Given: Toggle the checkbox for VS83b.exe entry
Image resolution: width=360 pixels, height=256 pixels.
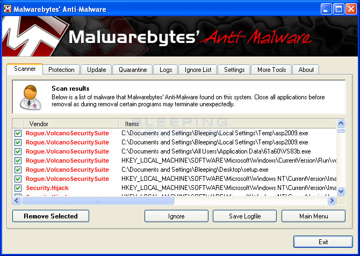Looking at the screenshot, I should click(18, 152).
